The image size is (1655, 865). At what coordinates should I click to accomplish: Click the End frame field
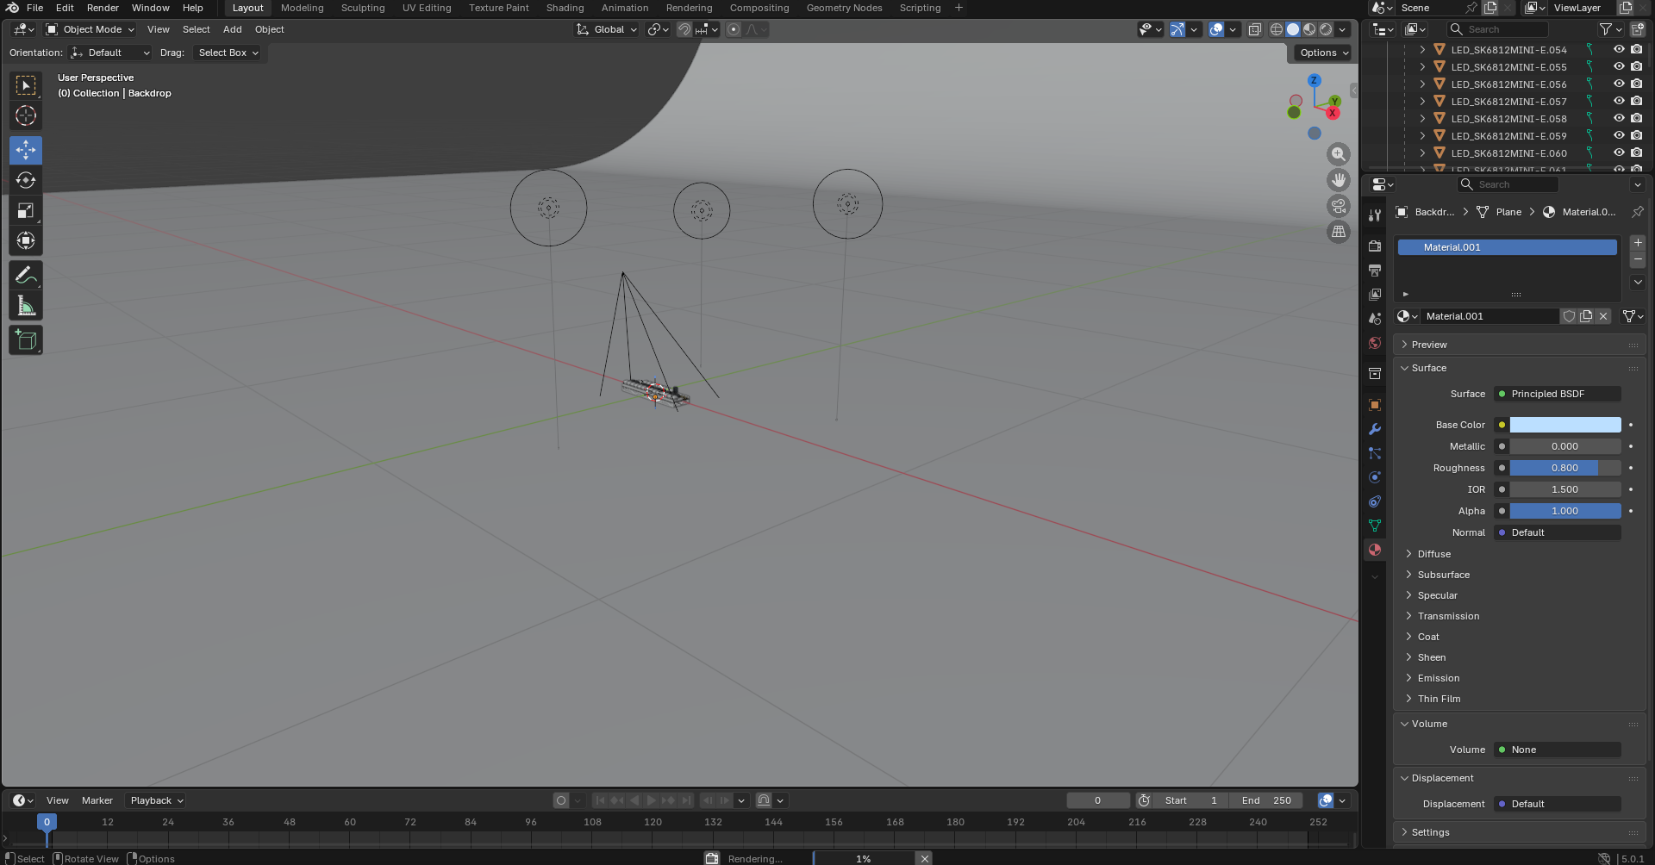coord(1266,800)
